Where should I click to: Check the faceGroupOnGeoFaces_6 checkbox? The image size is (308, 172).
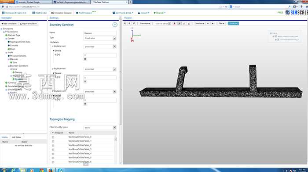53,162
